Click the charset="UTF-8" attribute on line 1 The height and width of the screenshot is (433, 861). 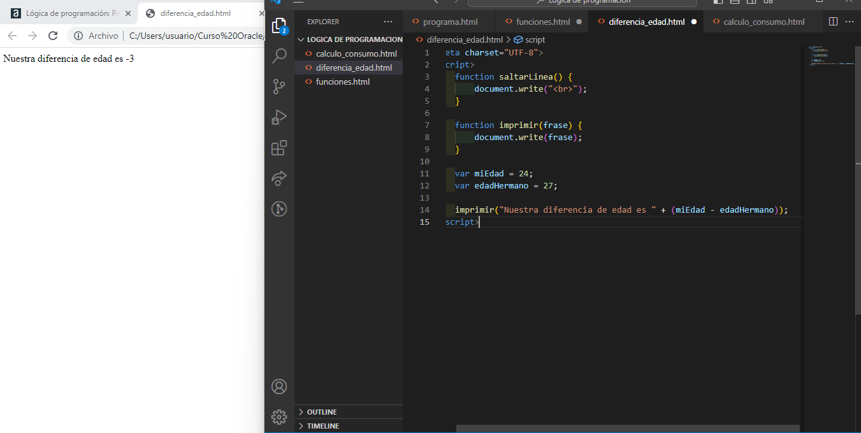(x=501, y=53)
